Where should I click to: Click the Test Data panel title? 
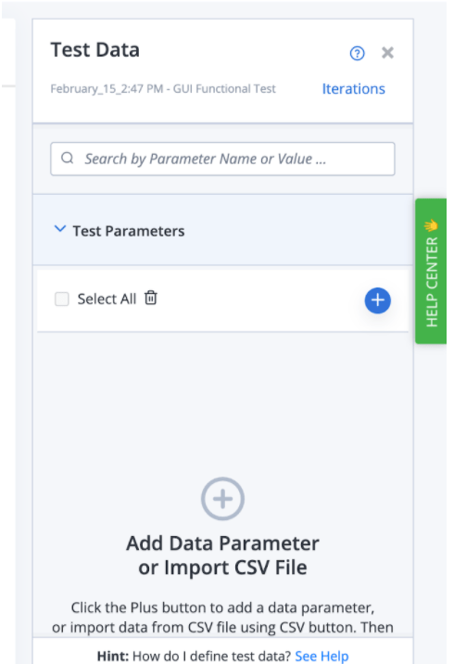[x=95, y=50]
